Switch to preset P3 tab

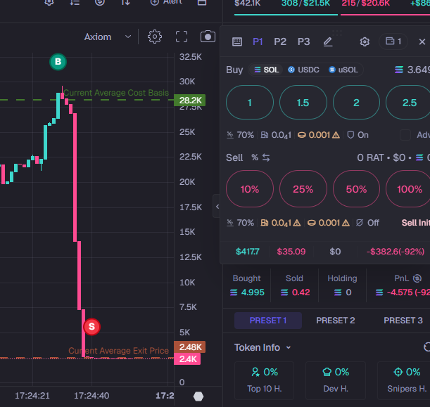pyautogui.click(x=303, y=42)
